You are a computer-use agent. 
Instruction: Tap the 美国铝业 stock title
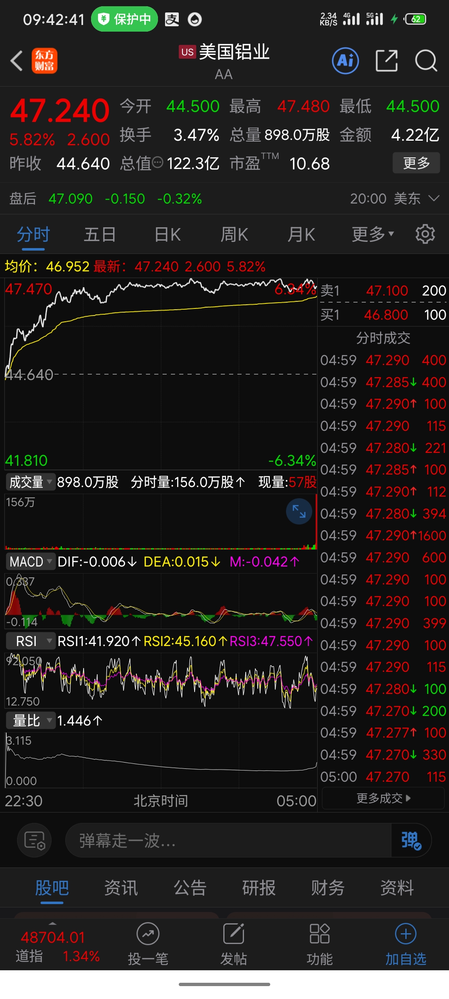(x=234, y=52)
